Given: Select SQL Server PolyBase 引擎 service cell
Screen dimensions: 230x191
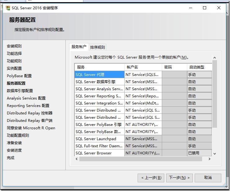Looking at the screenshot, I should (100, 125).
